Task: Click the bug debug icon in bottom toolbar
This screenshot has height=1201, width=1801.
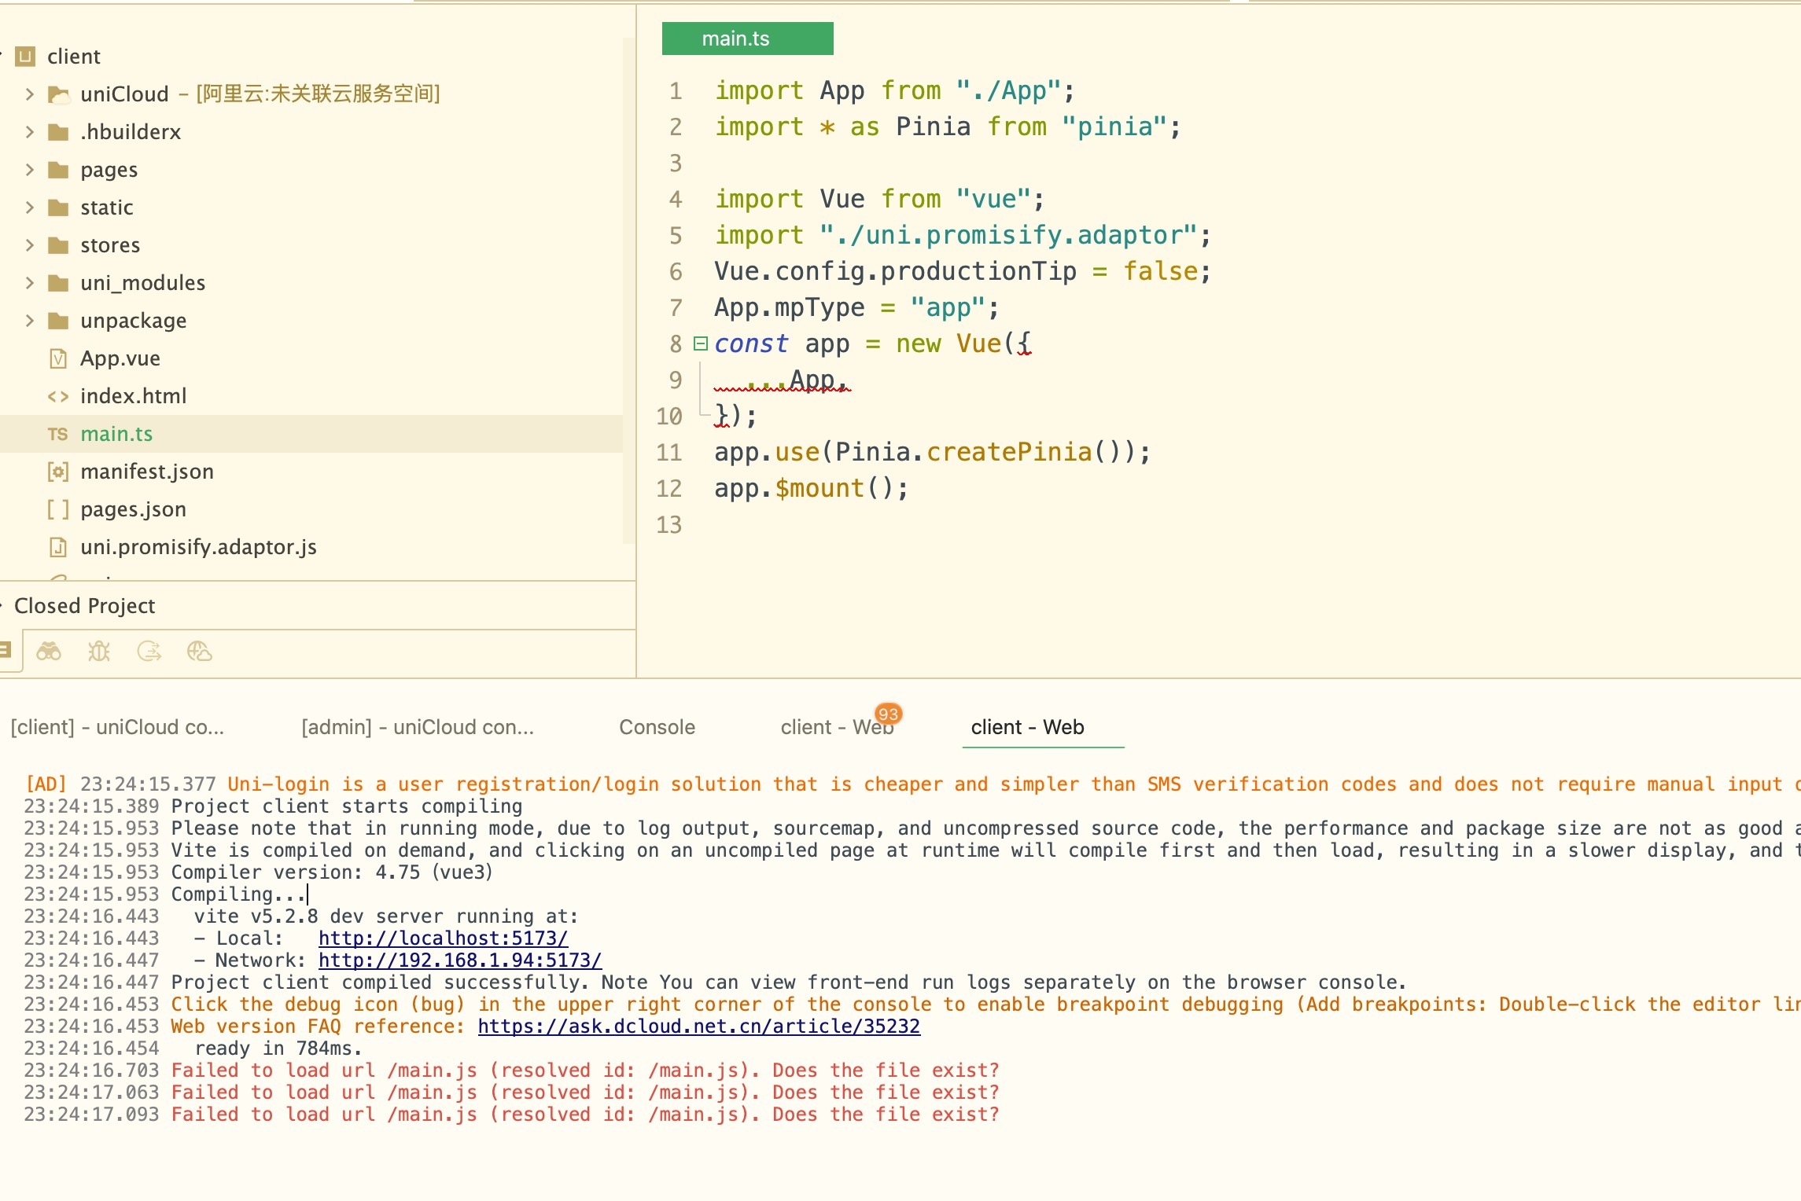Action: (x=99, y=651)
